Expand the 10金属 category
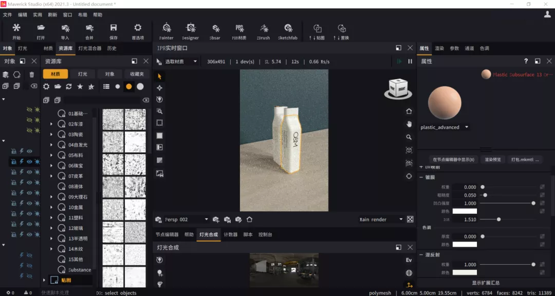This screenshot has width=555, height=296. [51, 208]
